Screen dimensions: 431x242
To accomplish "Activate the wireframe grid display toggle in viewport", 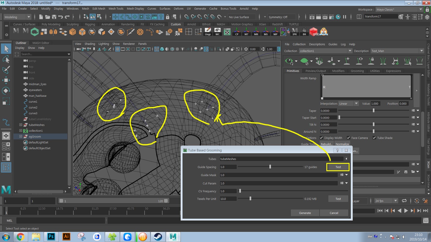I will [x=117, y=49].
